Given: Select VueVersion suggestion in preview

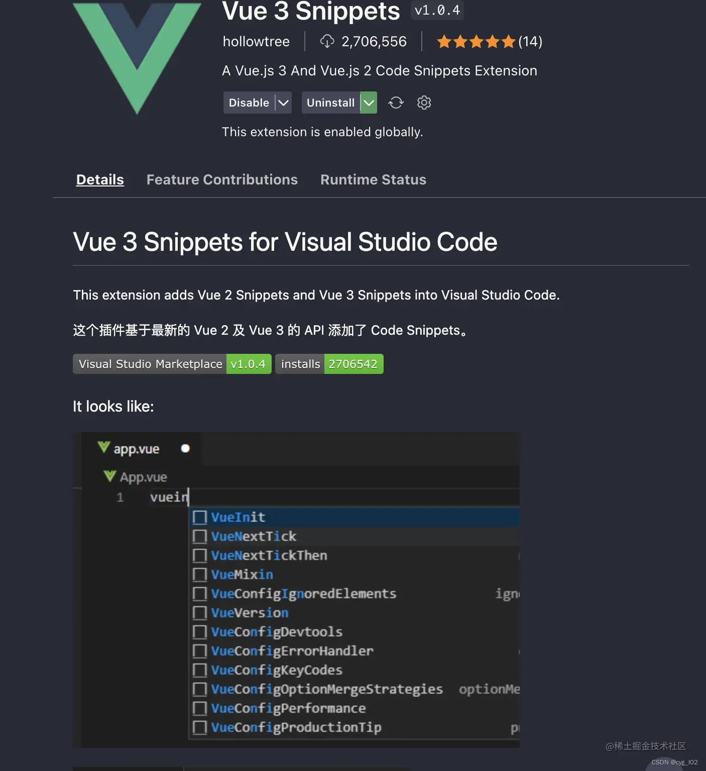Looking at the screenshot, I should tap(355, 613).
